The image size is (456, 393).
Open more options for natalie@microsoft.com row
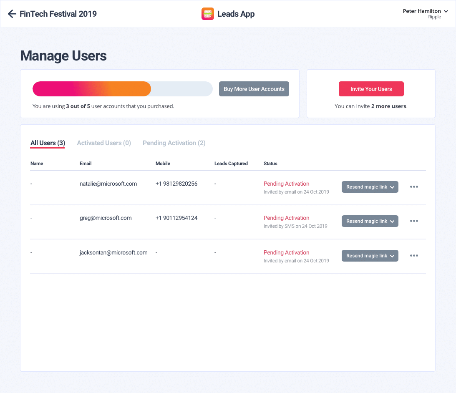(x=414, y=187)
